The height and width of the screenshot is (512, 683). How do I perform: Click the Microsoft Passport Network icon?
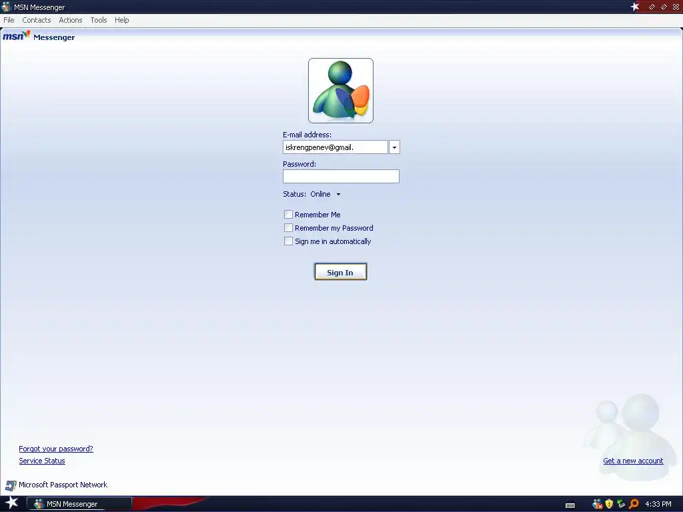[11, 485]
